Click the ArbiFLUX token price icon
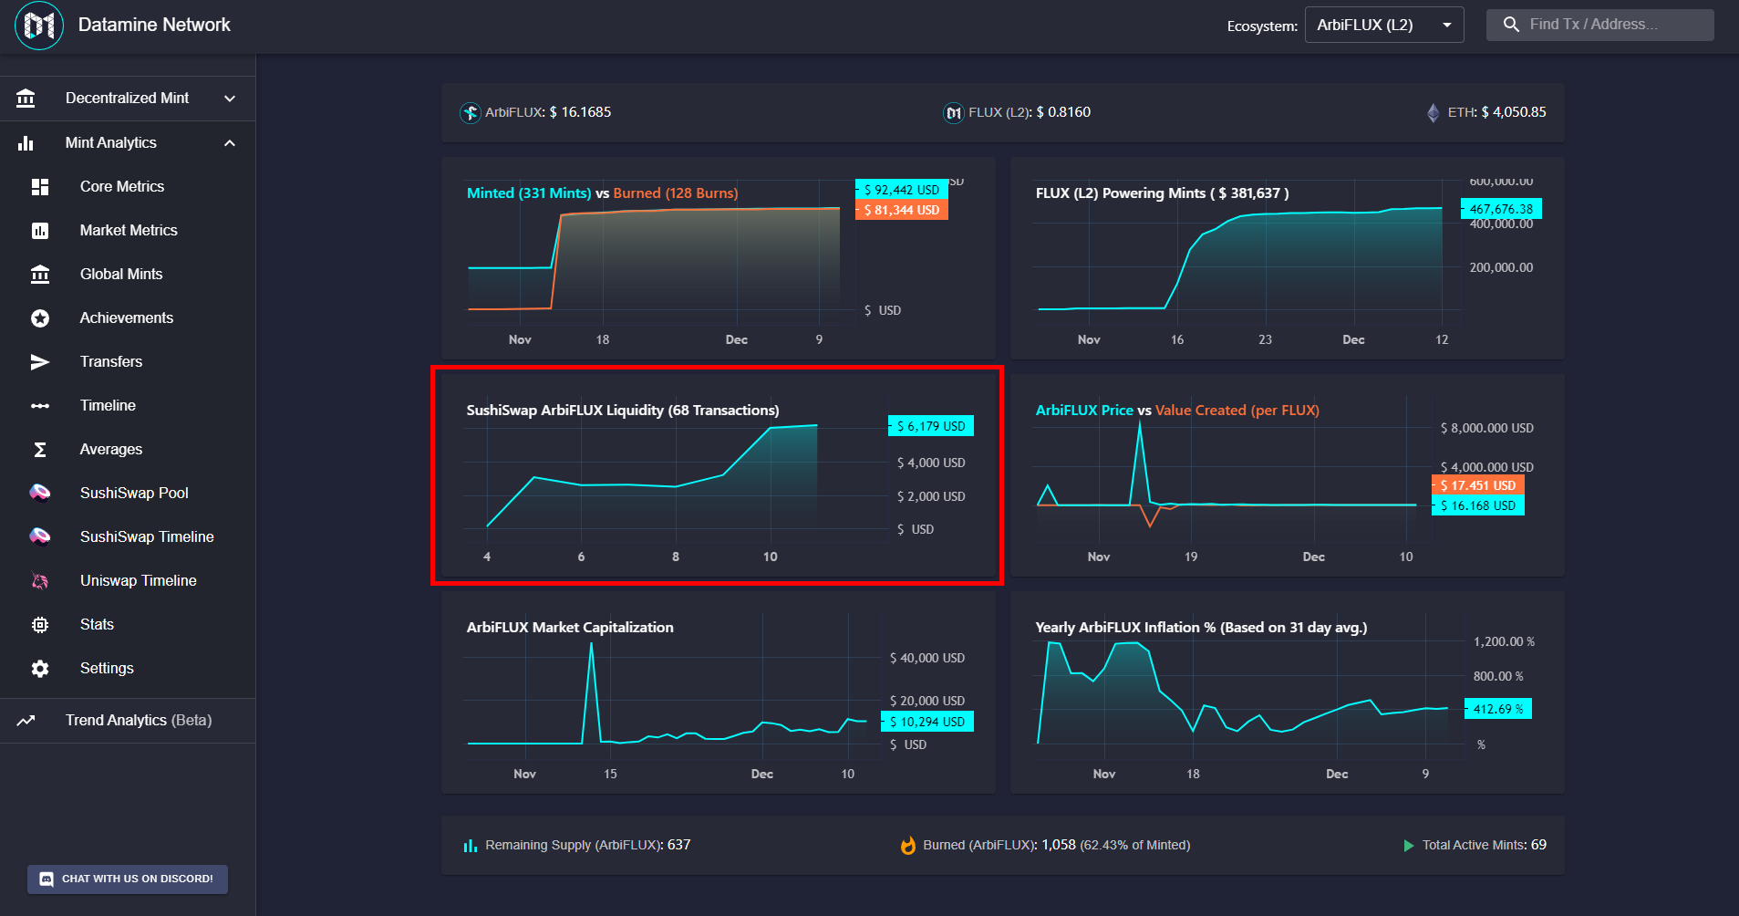 point(471,113)
